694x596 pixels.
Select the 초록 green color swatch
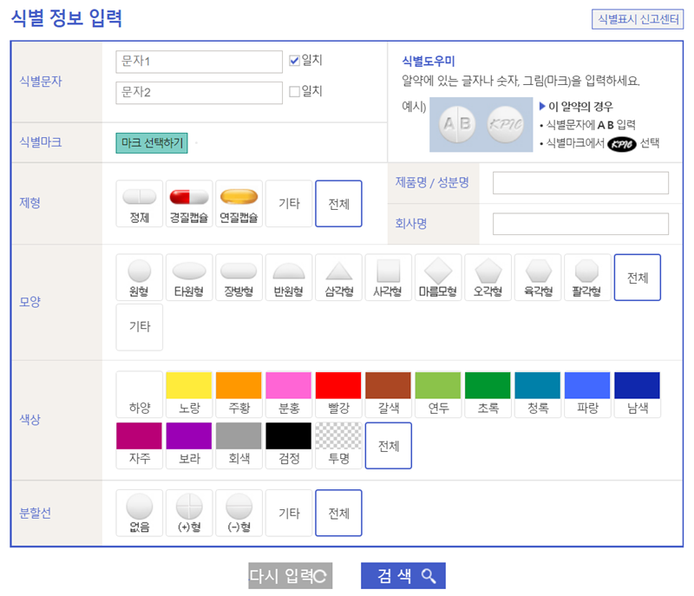tap(488, 395)
